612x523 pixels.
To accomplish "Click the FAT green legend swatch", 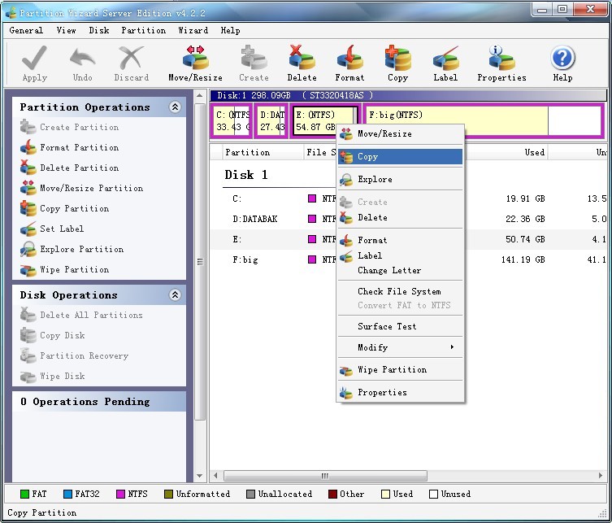I will coord(24,494).
